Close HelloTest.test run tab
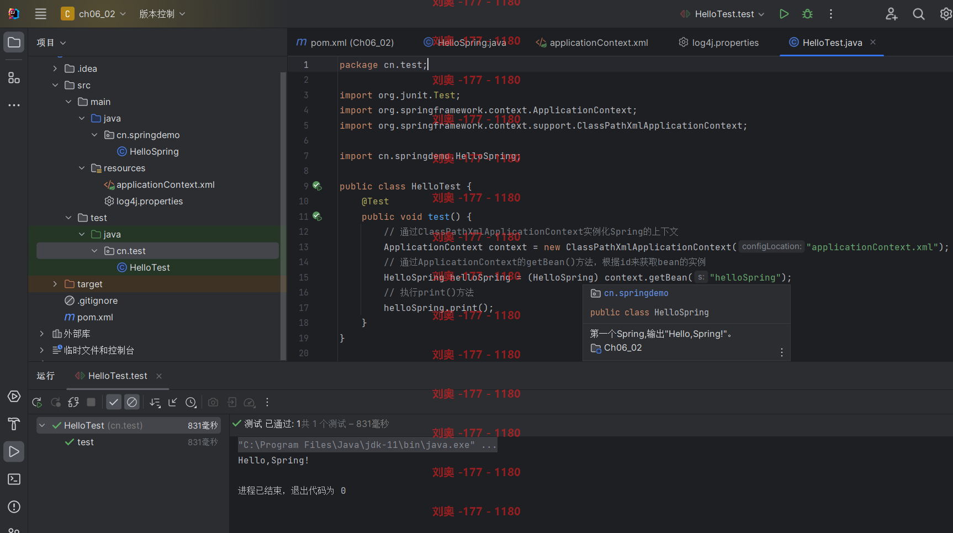This screenshot has width=953, height=533. (159, 376)
